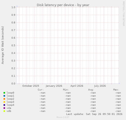The width and height of the screenshot is (126, 120).
Task: Click the 'vda' legend label
Action: click(x=9, y=108)
